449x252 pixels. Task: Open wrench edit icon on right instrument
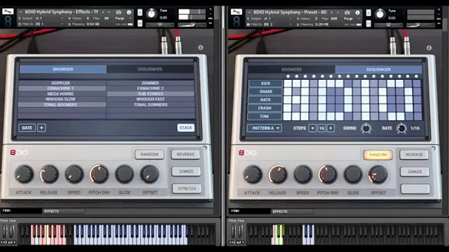coord(236,12)
